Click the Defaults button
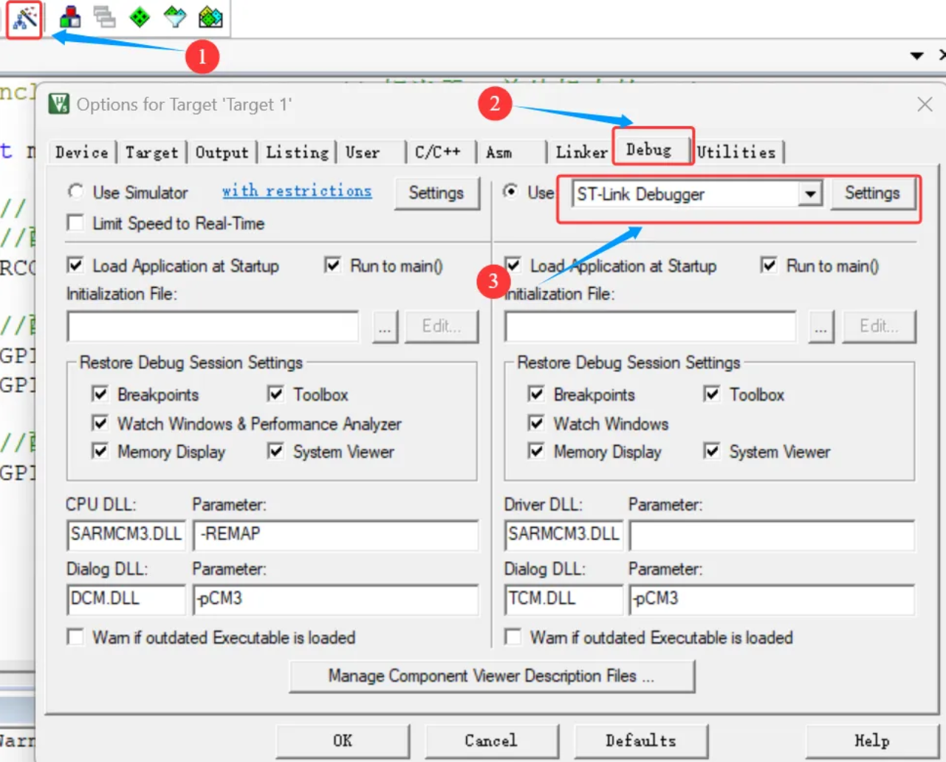Viewport: 946px width, 762px height. 641,741
